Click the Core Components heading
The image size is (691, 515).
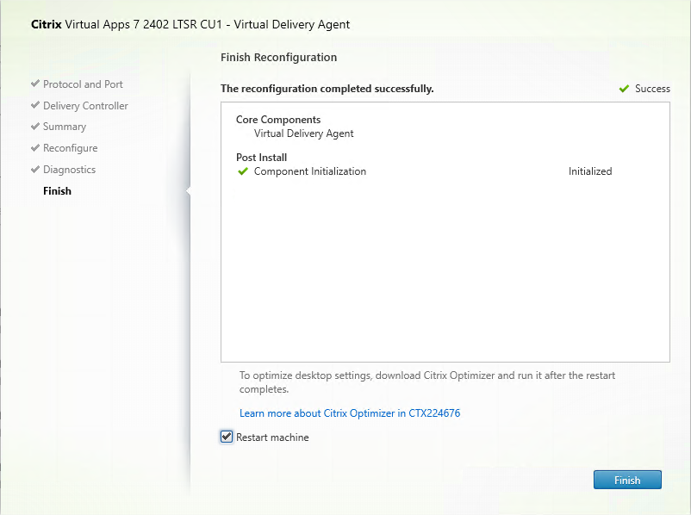tap(278, 120)
